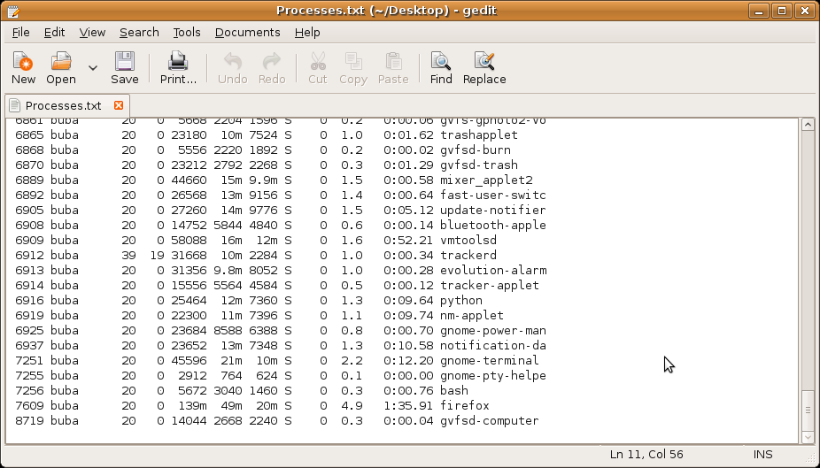Click the vertical scrollbar thumb
The image size is (820, 468).
coord(808,410)
